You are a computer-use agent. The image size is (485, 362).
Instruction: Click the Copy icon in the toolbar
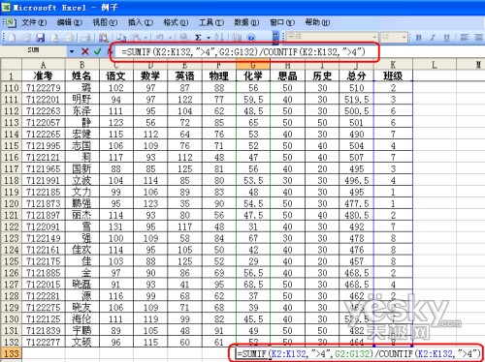coord(121,38)
